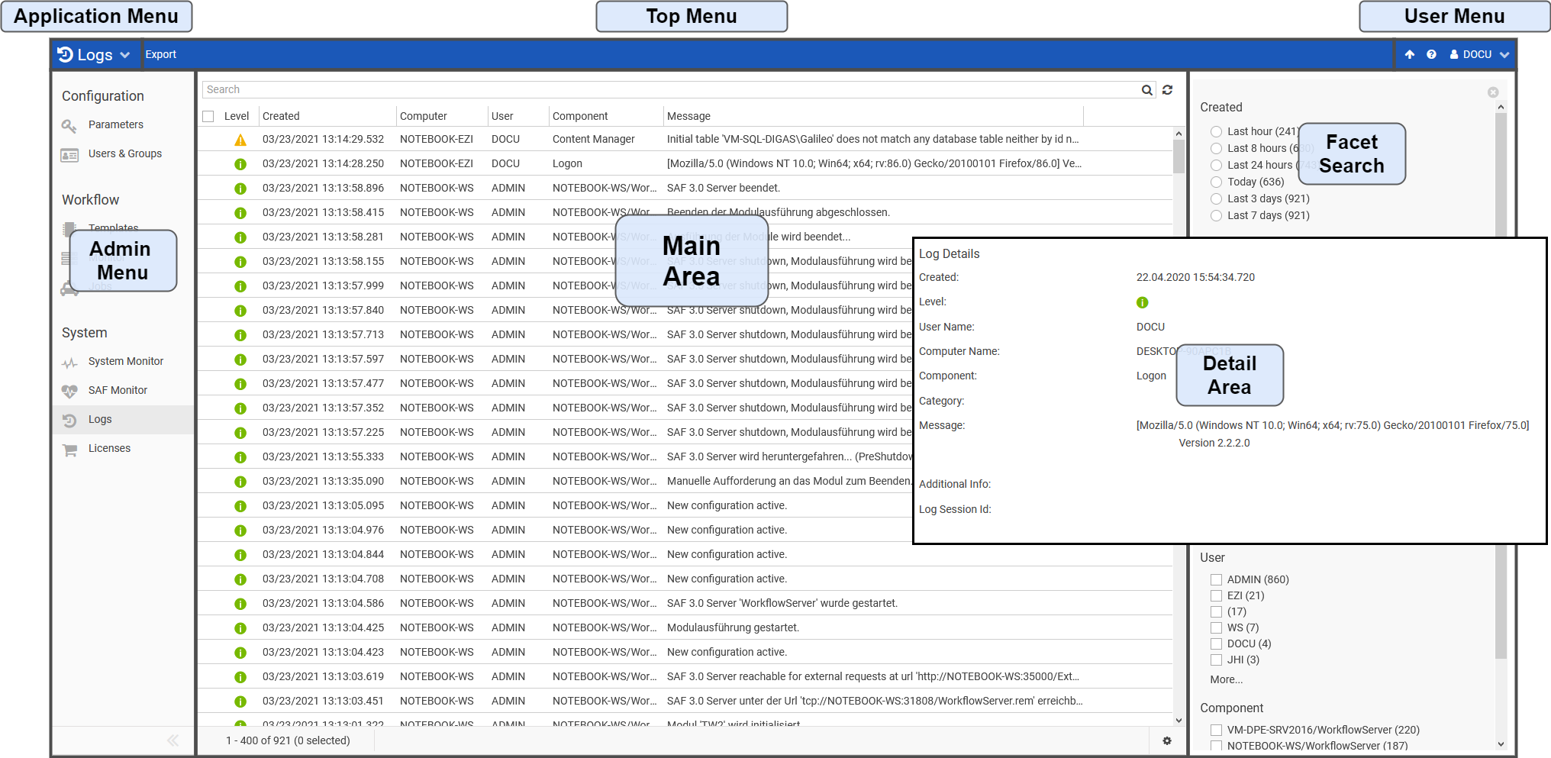This screenshot has width=1551, height=758.
Task: Open Users & Groups in admin menu
Action: [x=124, y=154]
